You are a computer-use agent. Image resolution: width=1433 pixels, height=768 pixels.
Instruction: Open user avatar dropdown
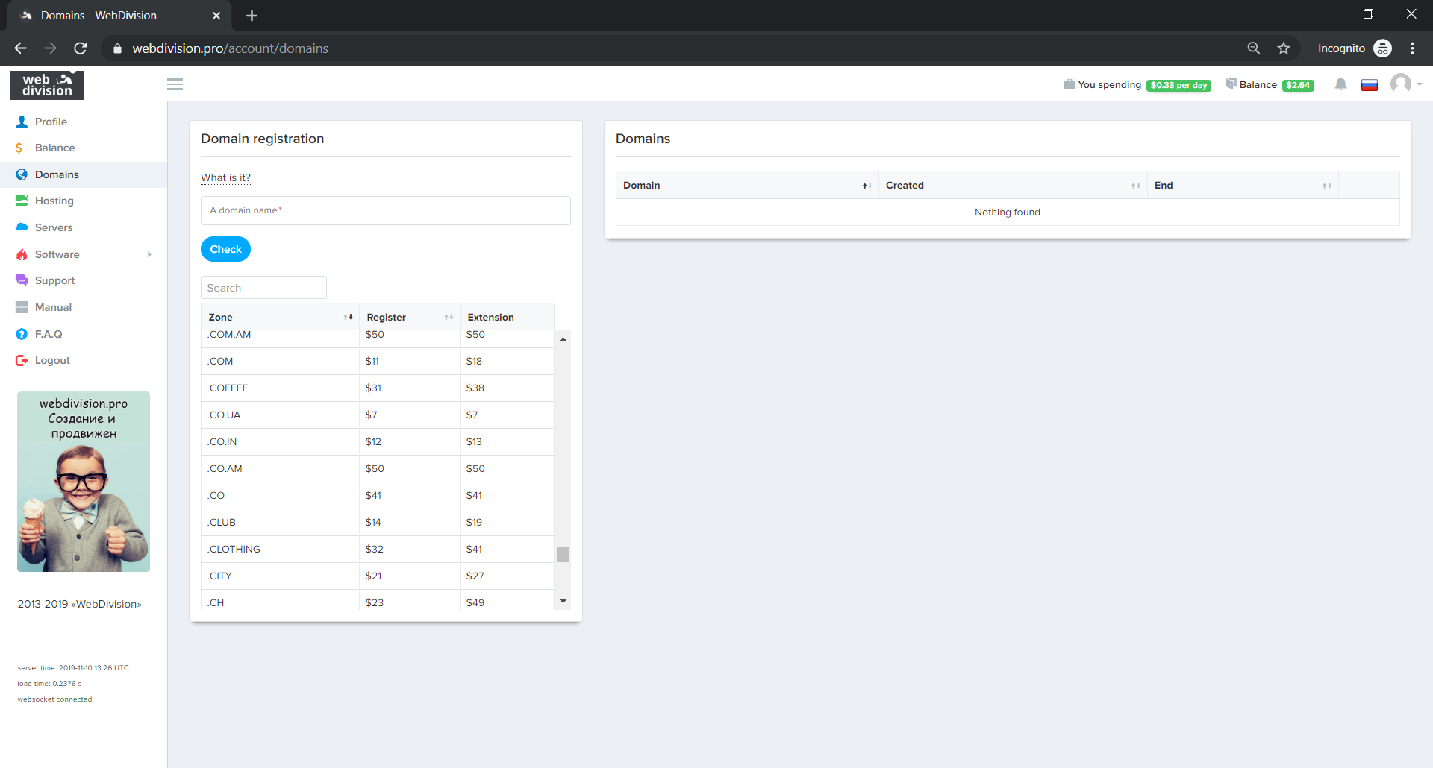coord(1405,84)
